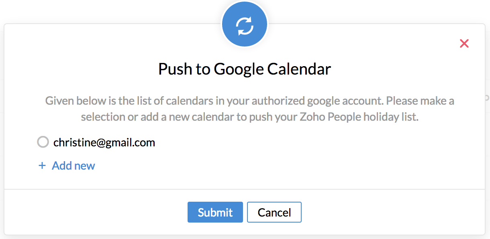The image size is (490, 239).
Task: Click the Zoho People text in description
Action: tap(329, 117)
